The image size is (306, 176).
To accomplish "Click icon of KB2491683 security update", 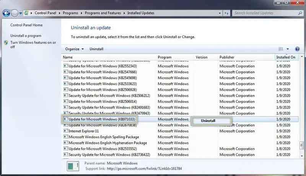I will pyautogui.click(x=66, y=107).
